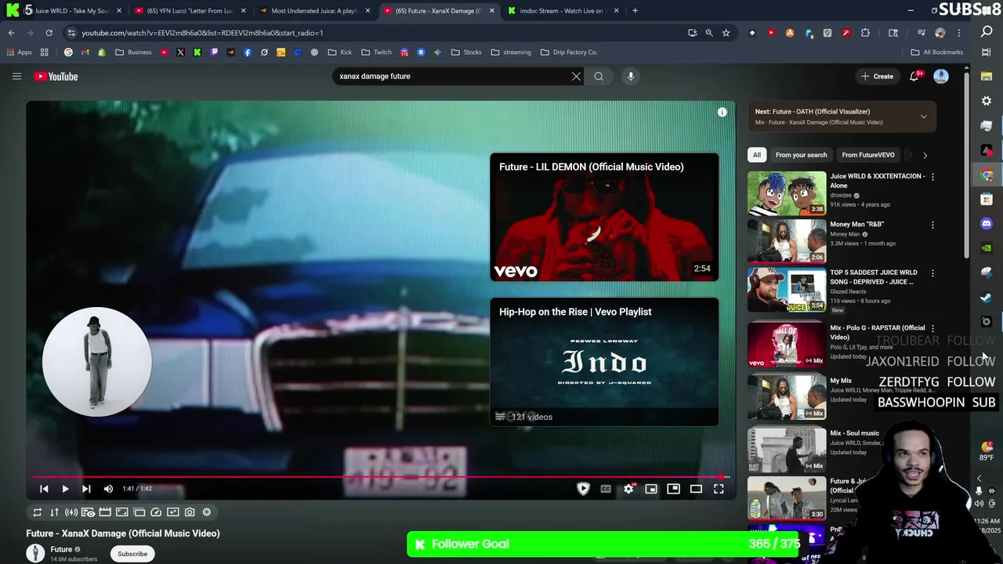This screenshot has height=564, width=1003.
Task: Select the From FutureVEVO chip
Action: (868, 155)
